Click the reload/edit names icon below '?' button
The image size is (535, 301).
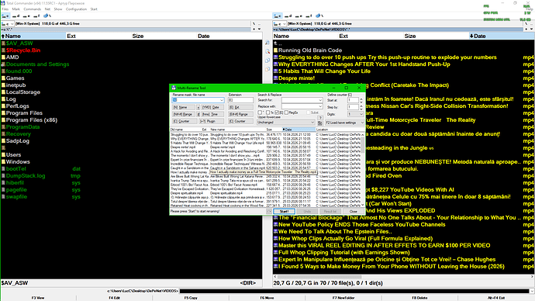pyautogui.click(x=320, y=123)
